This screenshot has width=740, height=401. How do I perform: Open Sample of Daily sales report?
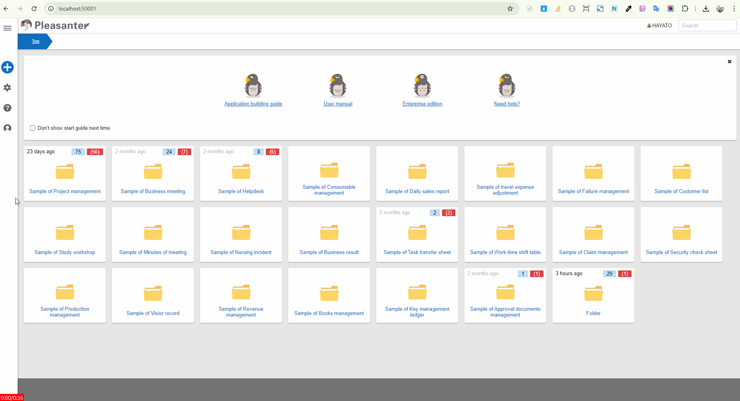pyautogui.click(x=417, y=174)
